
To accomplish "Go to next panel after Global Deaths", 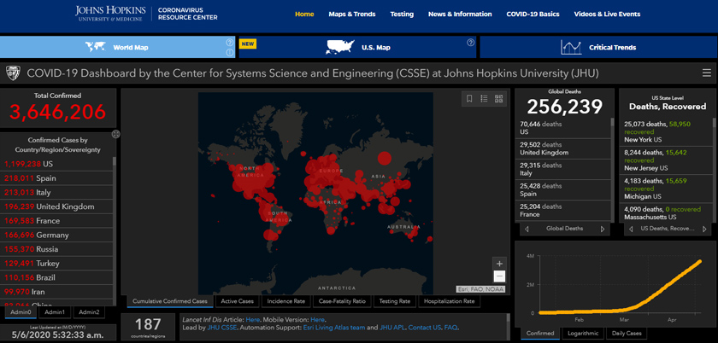I will coord(603,229).
